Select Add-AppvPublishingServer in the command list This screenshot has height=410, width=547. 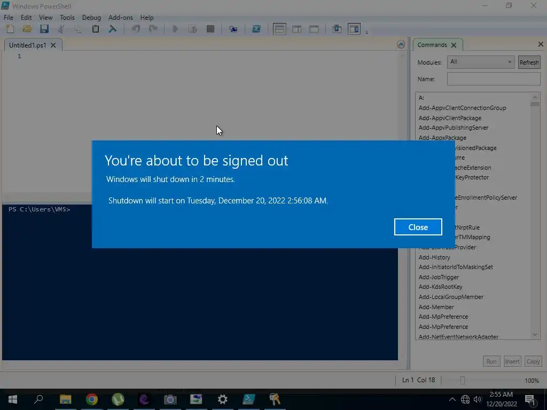[x=454, y=128]
